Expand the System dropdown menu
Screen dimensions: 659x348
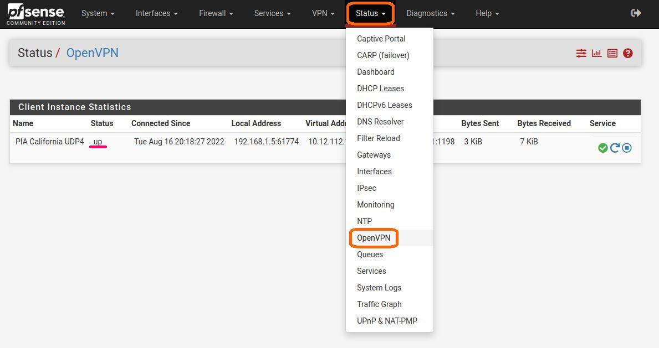98,13
